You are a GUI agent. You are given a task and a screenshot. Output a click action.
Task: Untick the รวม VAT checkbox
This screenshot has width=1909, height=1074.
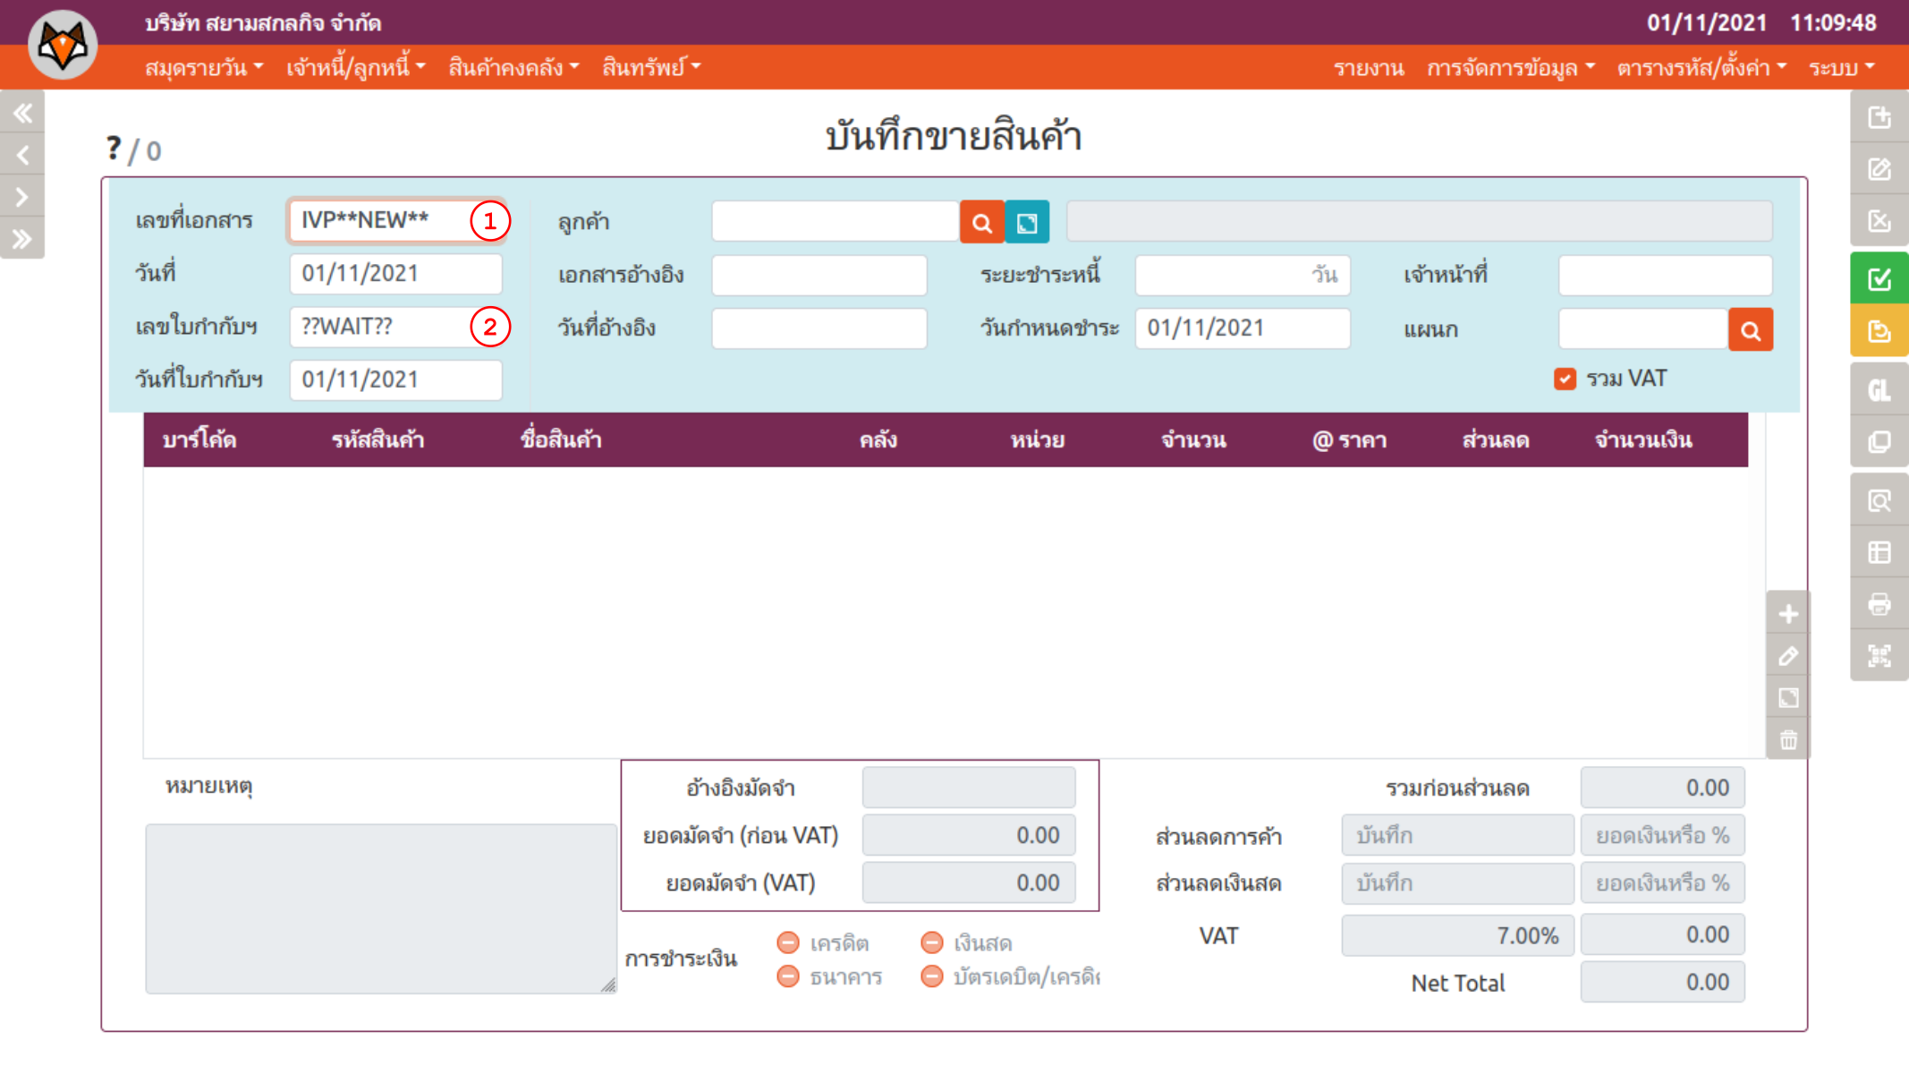coord(1565,379)
